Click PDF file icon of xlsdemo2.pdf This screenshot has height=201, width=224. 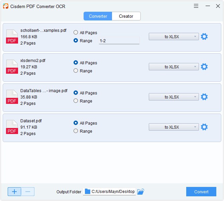[x=12, y=67]
